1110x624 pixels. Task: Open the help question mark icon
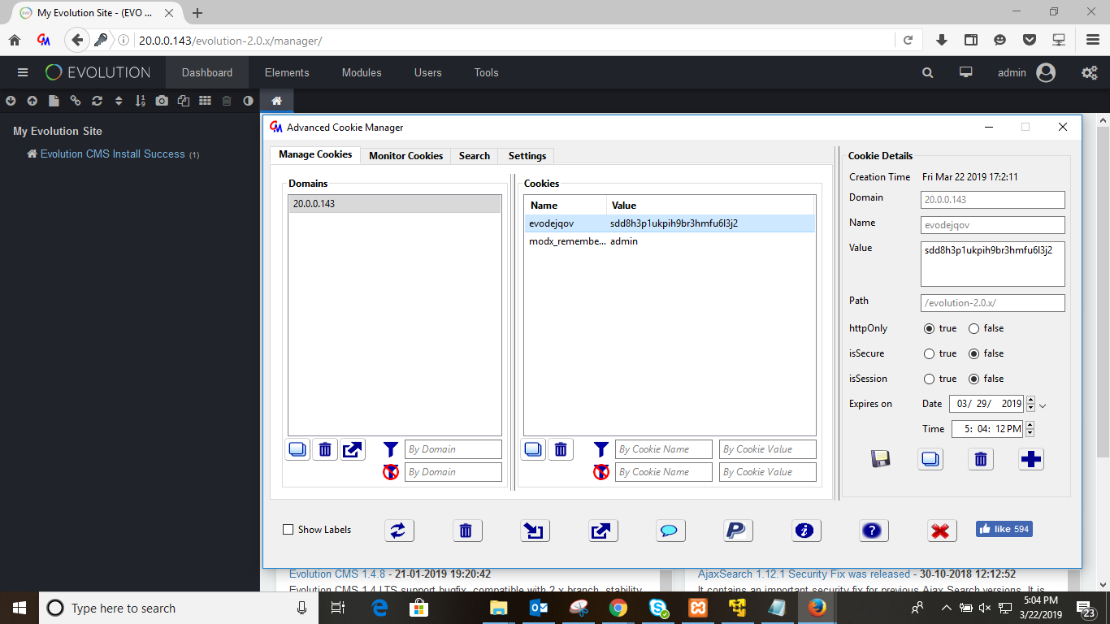[874, 531]
